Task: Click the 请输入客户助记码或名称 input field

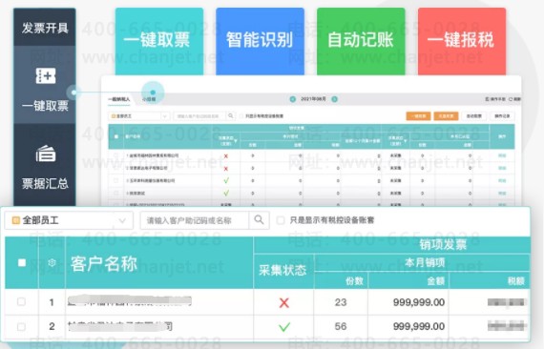Action: tap(195, 220)
